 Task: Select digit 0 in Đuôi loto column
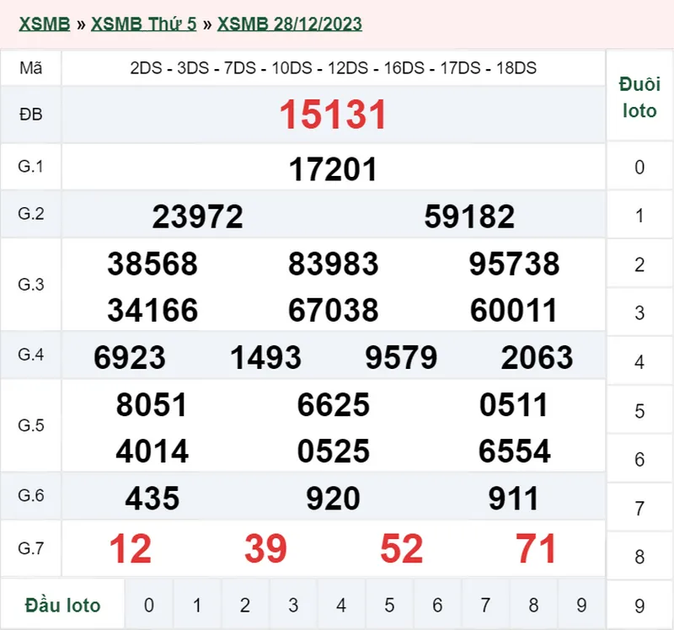[x=639, y=167]
